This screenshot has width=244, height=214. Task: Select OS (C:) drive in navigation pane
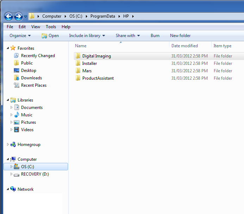point(36,167)
